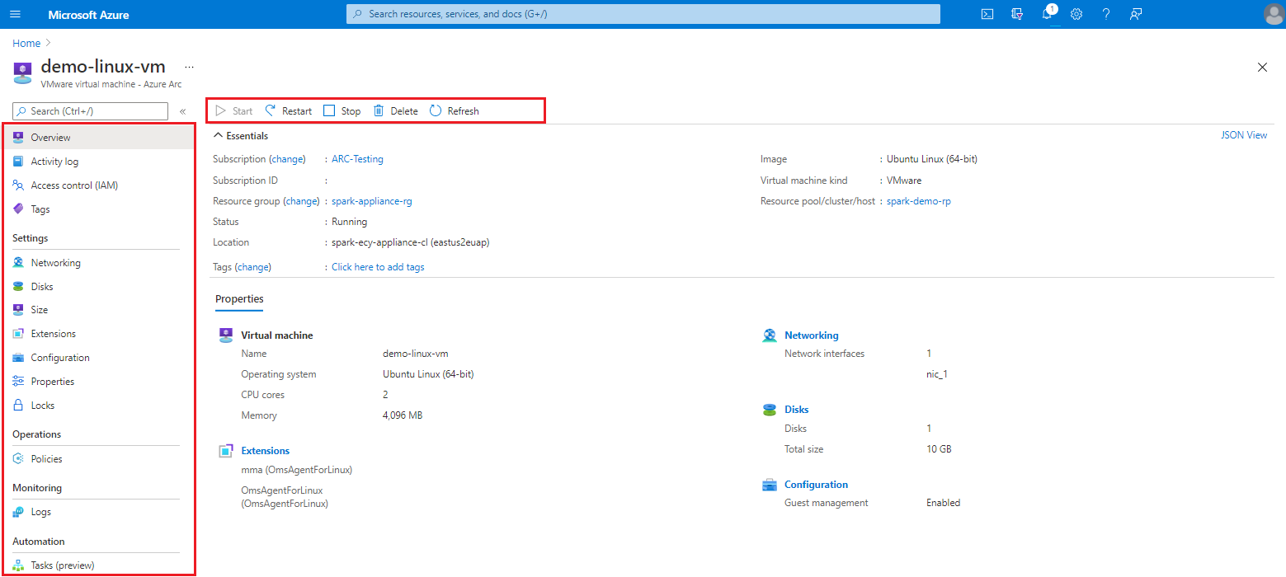Open the user account avatar
This screenshot has height=577, width=1286.
[x=1273, y=14]
